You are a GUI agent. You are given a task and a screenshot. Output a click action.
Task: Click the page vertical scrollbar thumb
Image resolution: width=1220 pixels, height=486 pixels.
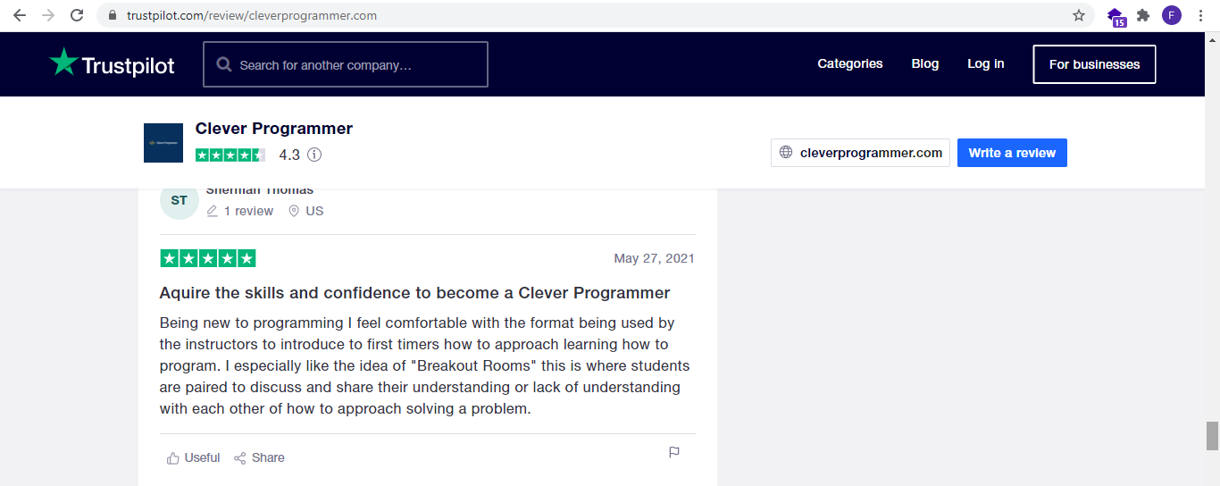point(1212,436)
